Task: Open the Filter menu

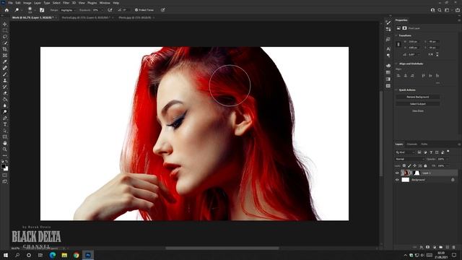Action: (66, 3)
